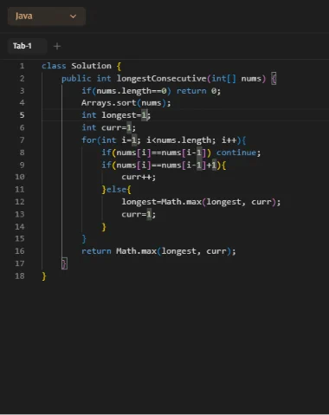Click the '}else{' line
The height and width of the screenshot is (415, 329).
116,190
